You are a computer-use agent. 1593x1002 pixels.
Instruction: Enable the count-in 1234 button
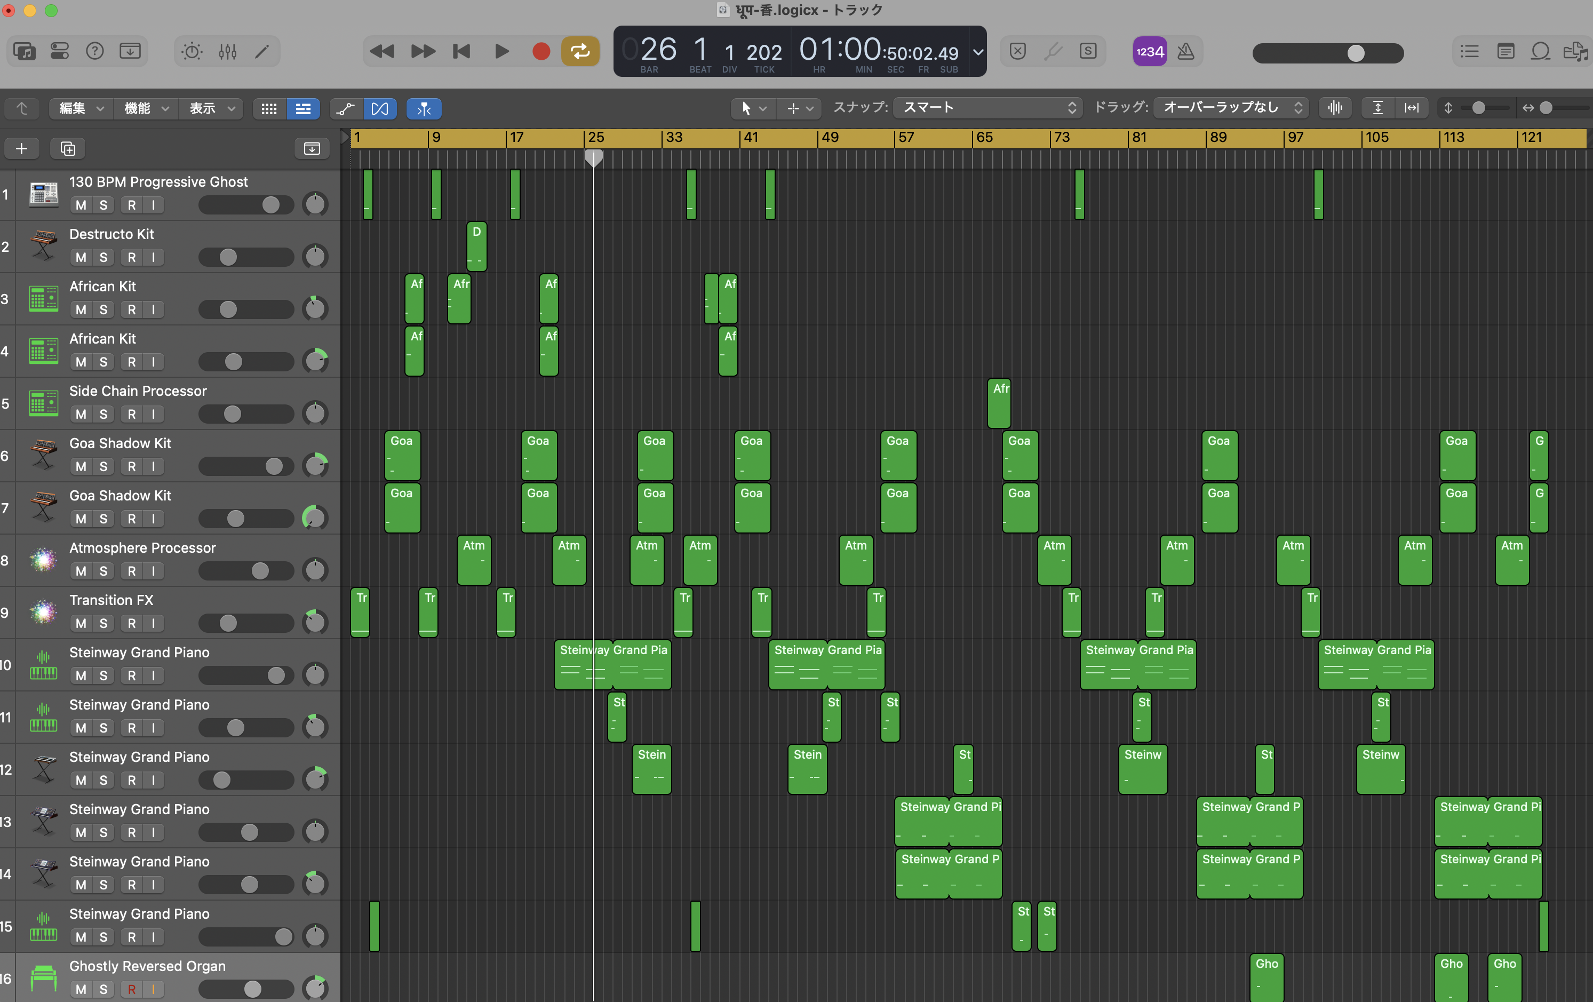click(1149, 51)
